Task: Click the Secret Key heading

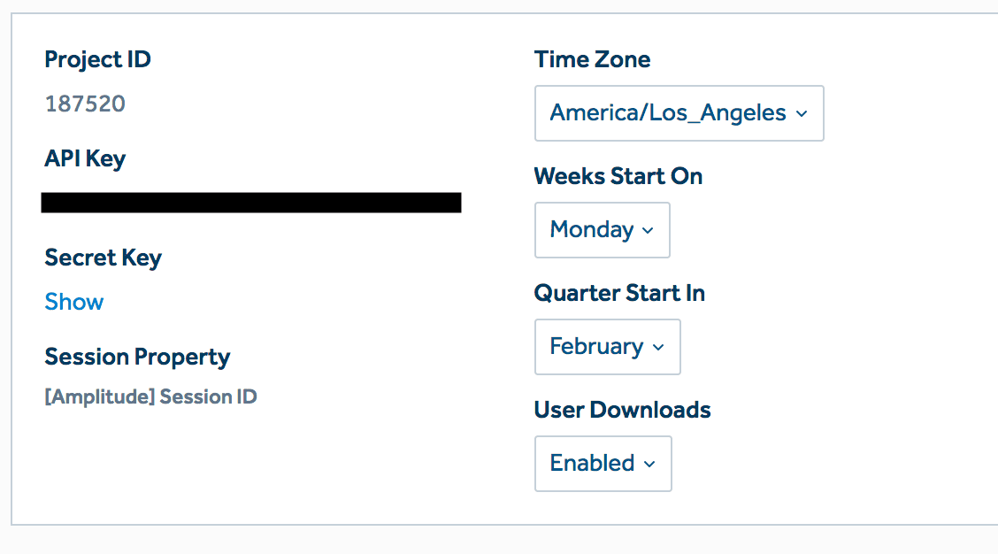Action: pyautogui.click(x=103, y=258)
